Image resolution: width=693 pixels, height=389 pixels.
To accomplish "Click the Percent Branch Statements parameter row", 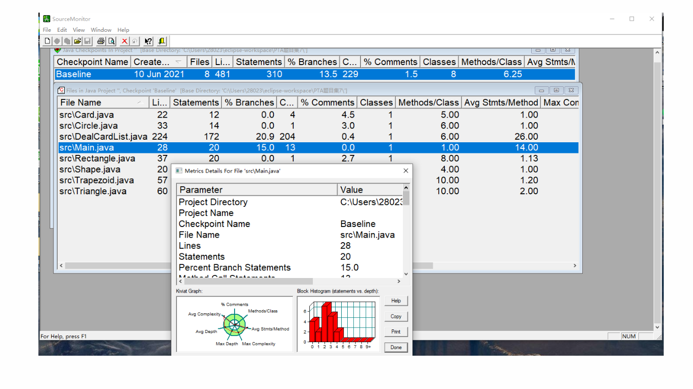I will point(290,267).
